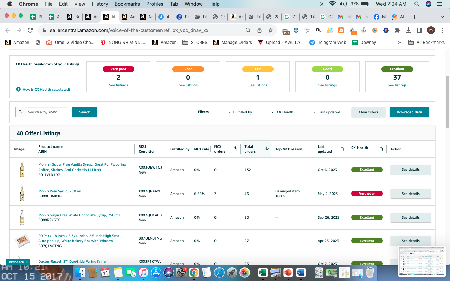Viewport: 450px width, 281px height.
Task: Open the Profiles menu
Action: 155,4
